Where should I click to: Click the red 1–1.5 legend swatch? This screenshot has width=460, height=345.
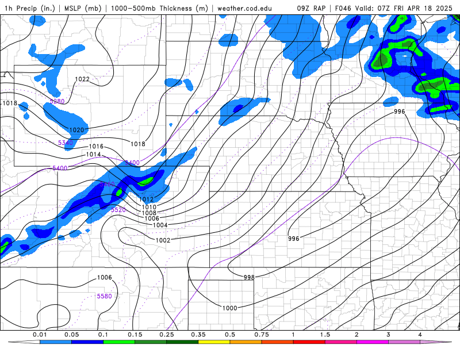coord(309,342)
